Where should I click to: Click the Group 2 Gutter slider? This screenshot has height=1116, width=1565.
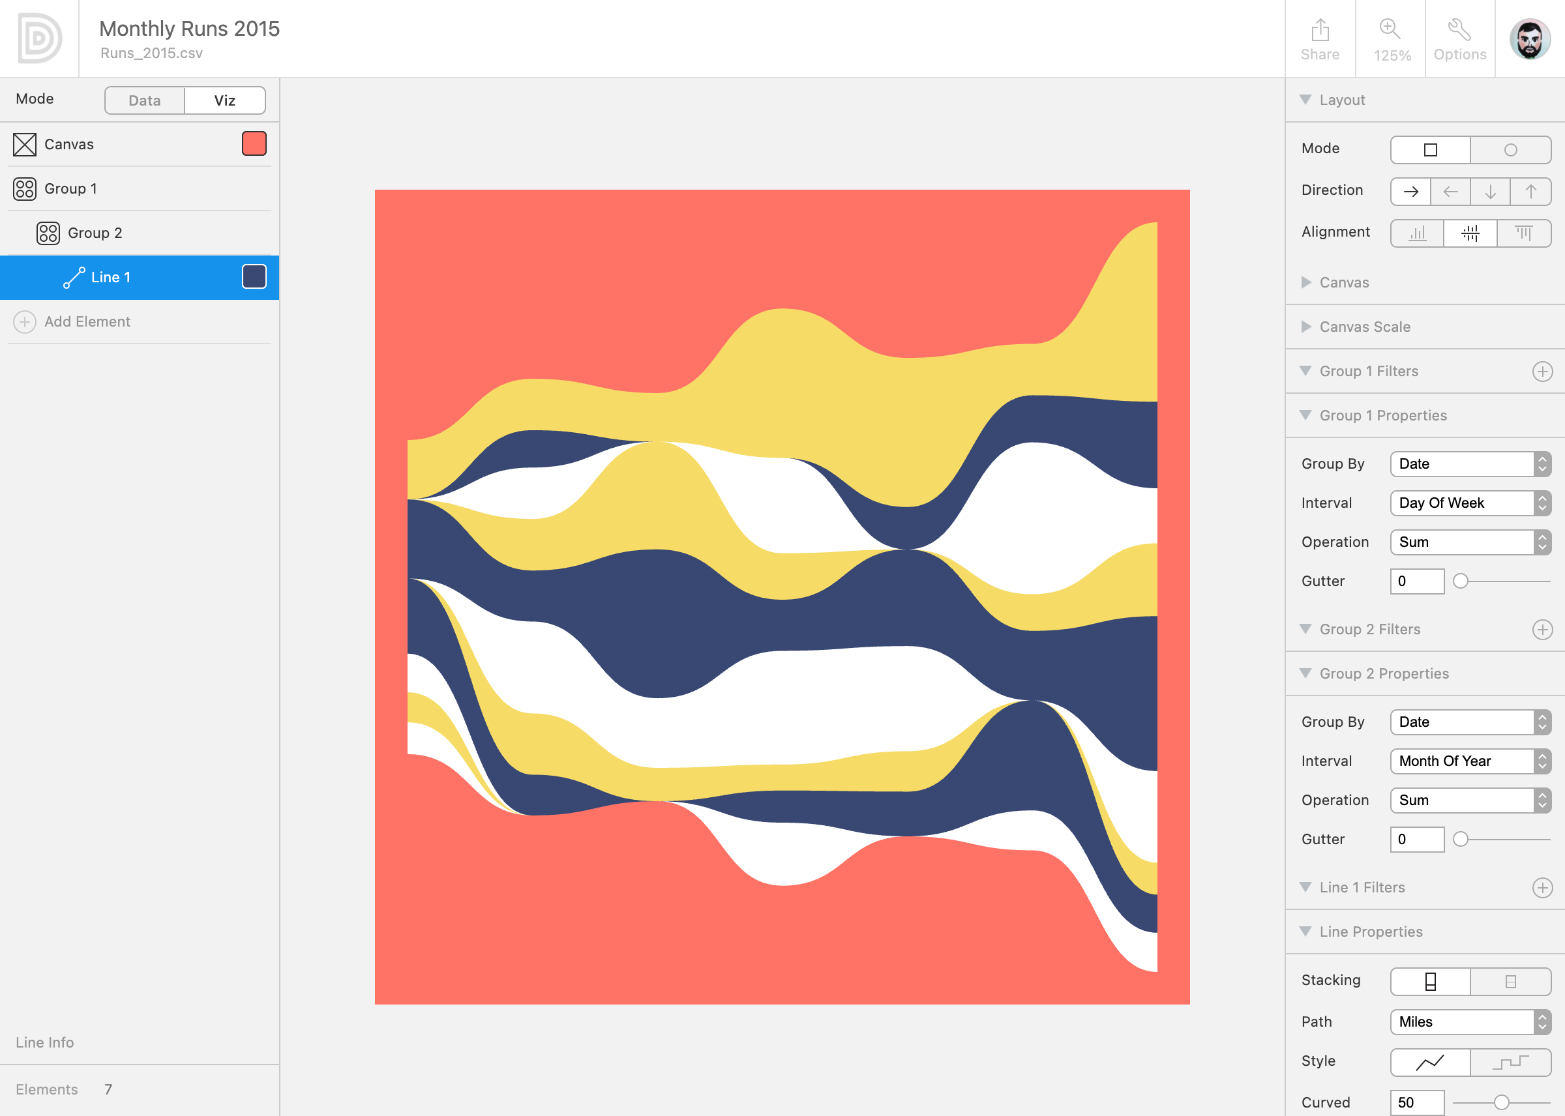pos(1502,840)
